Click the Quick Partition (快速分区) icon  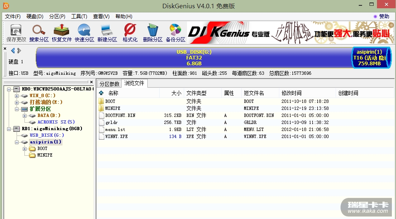(x=84, y=33)
